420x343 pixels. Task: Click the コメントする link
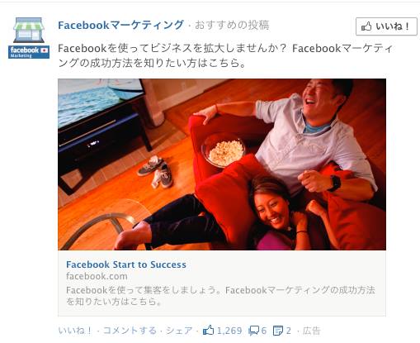130,331
